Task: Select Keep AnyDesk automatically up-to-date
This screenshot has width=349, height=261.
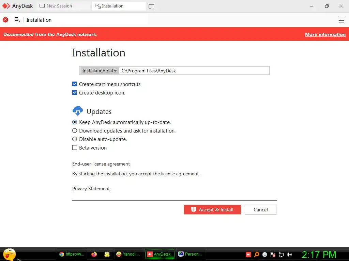Action: (75, 122)
